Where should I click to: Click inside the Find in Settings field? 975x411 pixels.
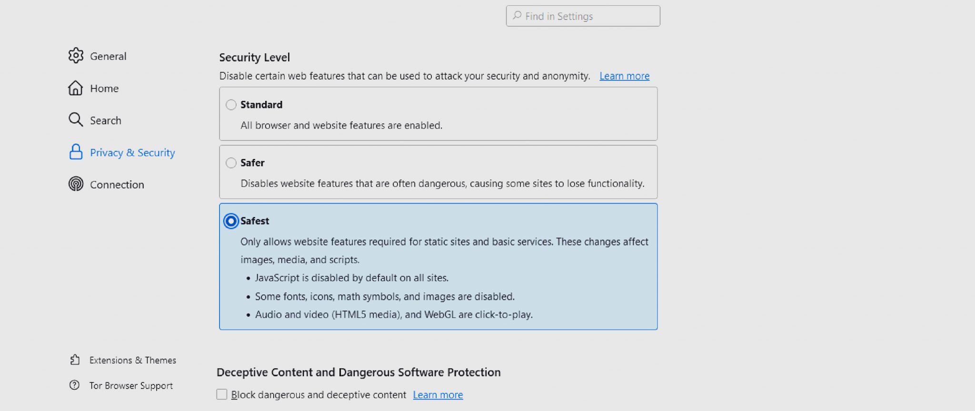click(583, 16)
